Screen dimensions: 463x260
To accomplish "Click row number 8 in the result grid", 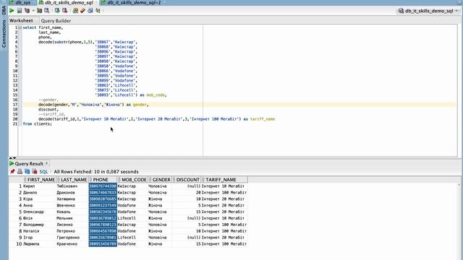I will [x=20, y=231].
